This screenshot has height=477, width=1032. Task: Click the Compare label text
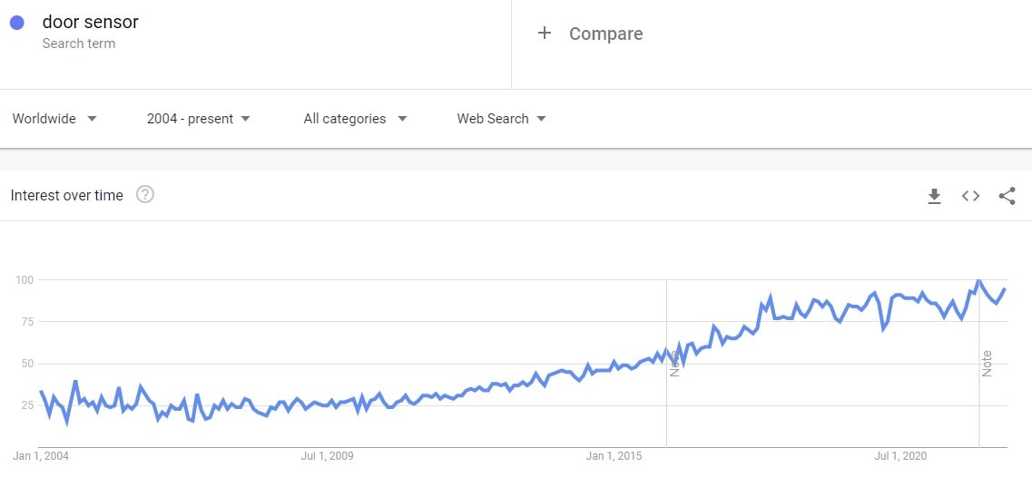(605, 34)
